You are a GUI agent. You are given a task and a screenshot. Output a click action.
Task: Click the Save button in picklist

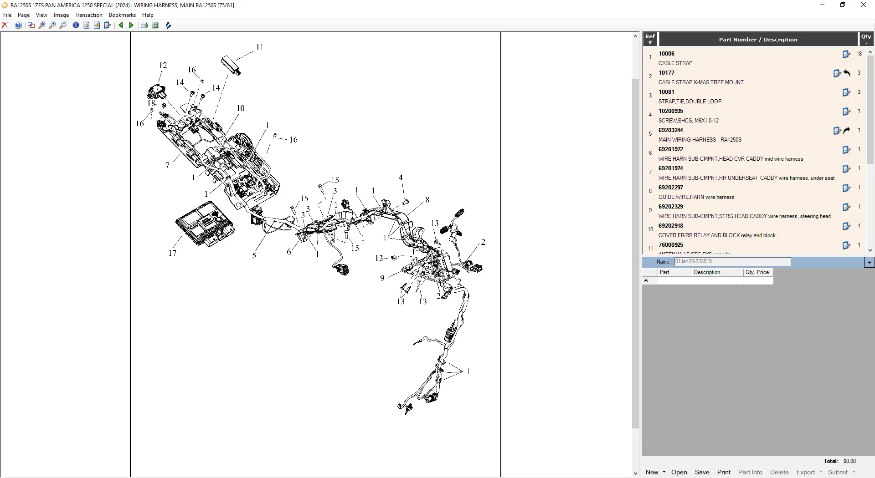[702, 472]
